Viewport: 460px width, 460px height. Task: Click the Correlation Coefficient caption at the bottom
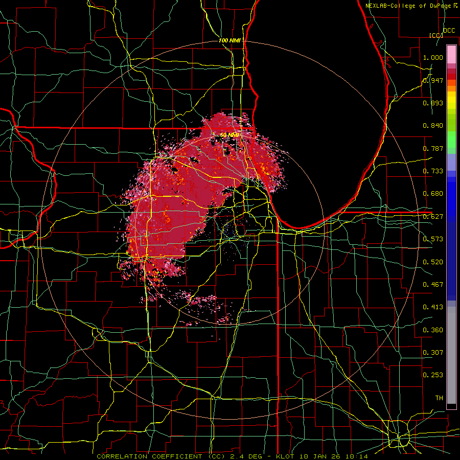(233, 456)
